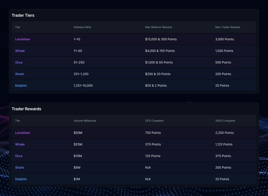
Task: Click the 2,250 Points cell
Action: (x=224, y=133)
